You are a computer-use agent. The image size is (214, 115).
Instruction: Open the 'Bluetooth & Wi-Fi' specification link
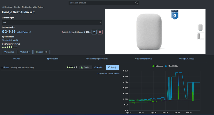[10, 40]
